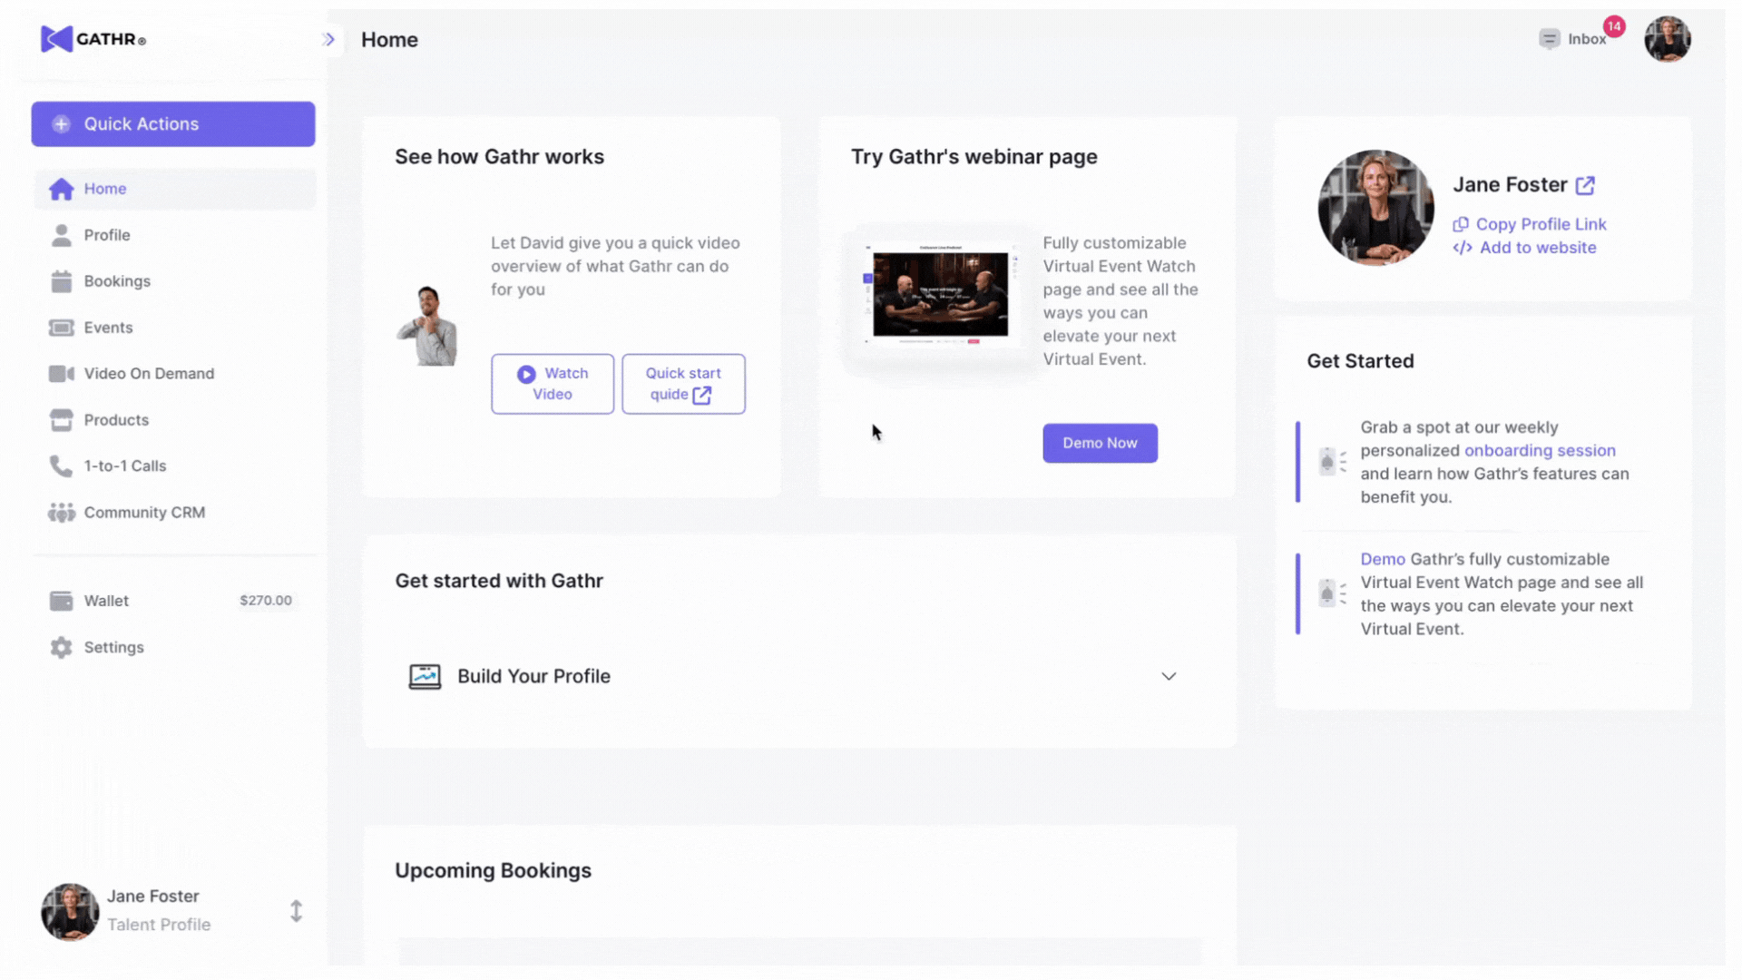Follow the onboarding session link
Image resolution: width=1742 pixels, height=980 pixels.
pos(1540,451)
